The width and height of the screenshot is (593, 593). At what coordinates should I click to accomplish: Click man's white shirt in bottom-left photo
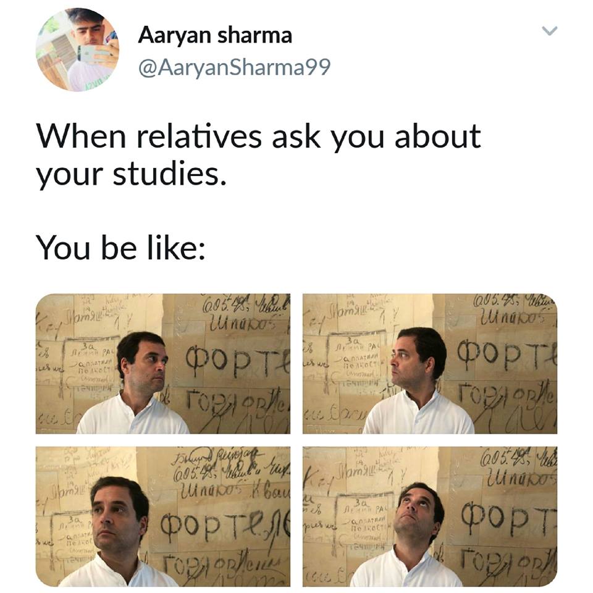point(117,571)
